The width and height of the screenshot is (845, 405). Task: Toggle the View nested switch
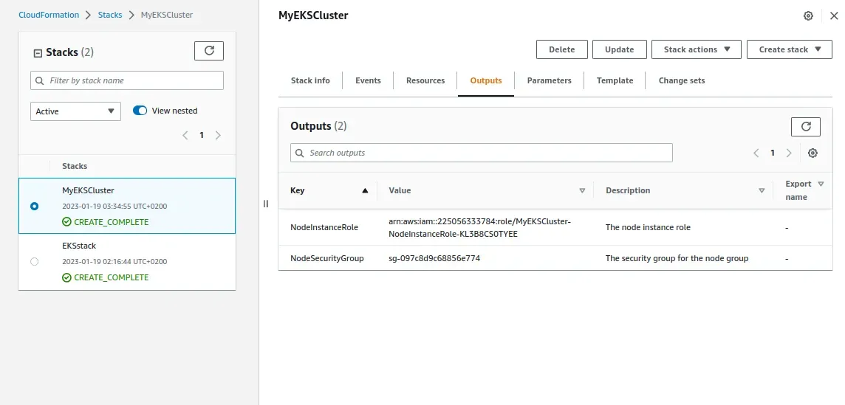[x=140, y=111]
